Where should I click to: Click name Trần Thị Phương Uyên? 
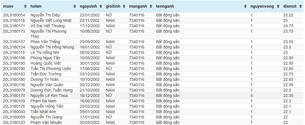click(51, 69)
